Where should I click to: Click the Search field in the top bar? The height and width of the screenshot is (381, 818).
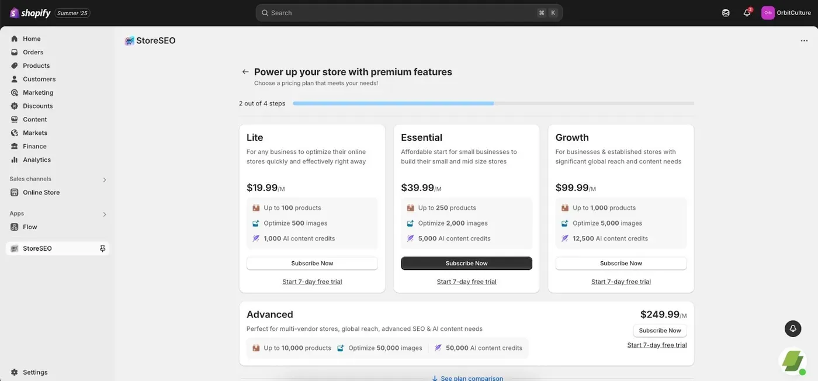(x=409, y=13)
